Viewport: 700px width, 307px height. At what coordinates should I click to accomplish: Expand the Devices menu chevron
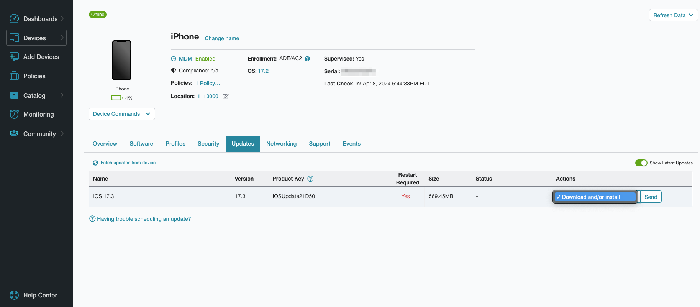click(x=62, y=38)
